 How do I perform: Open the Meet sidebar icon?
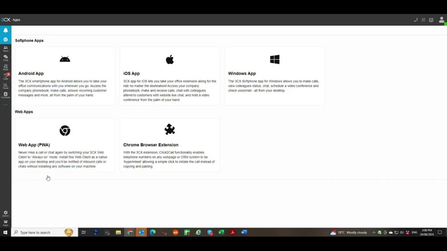pyautogui.click(x=6, y=67)
